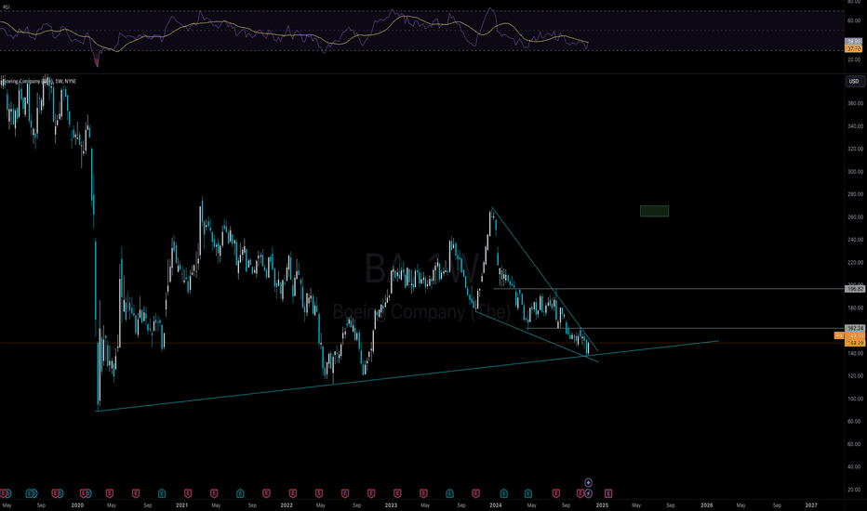The height and width of the screenshot is (511, 867).
Task: Open earnings marker just right of 2022 label
Action: (x=292, y=493)
